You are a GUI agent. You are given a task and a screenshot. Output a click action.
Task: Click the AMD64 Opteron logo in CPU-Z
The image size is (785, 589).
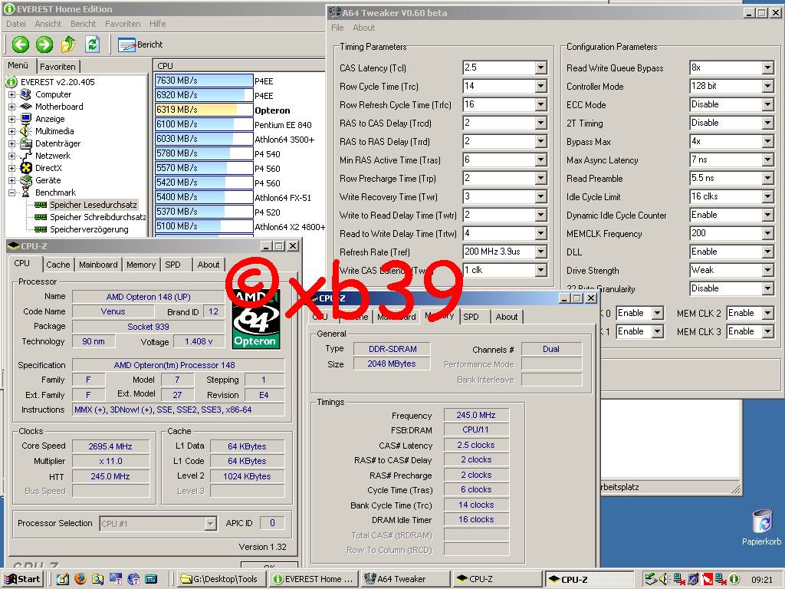pos(255,318)
